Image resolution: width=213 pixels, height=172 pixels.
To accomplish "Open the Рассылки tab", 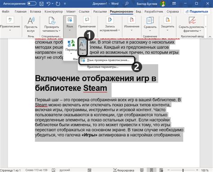I will [100, 12].
